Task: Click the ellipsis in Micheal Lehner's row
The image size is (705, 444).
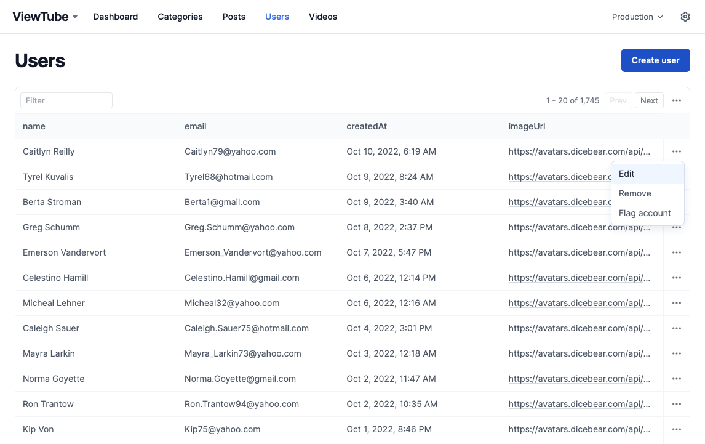Action: (677, 303)
